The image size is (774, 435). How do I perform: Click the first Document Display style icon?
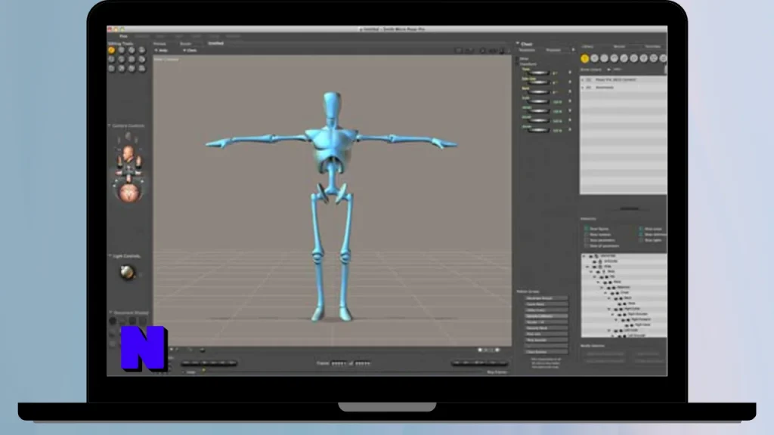point(113,321)
